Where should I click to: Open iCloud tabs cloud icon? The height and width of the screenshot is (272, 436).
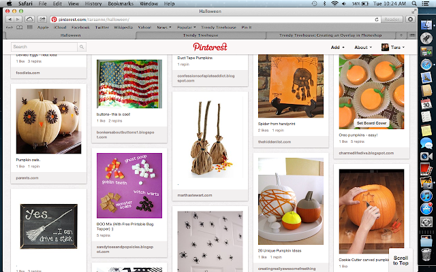click(x=29, y=20)
